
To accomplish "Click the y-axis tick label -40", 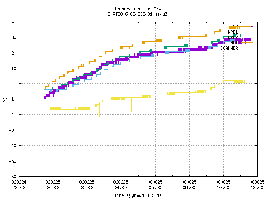I will 13,146.
